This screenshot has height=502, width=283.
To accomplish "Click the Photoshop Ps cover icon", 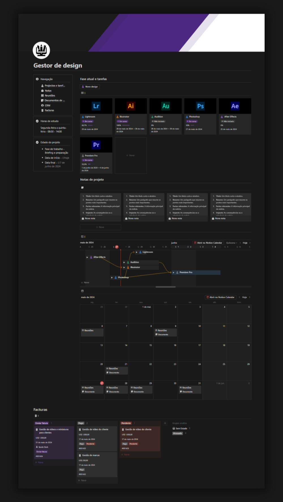I will (200, 106).
